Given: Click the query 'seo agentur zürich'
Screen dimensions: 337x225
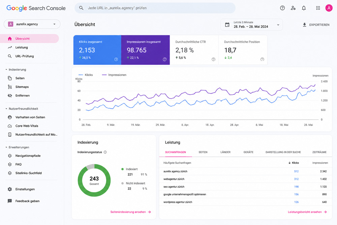Looking at the screenshot, I should click(x=174, y=187).
